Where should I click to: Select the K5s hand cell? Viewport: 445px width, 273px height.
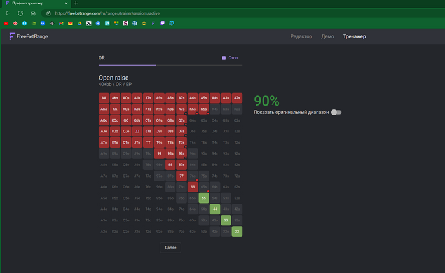click(204, 109)
